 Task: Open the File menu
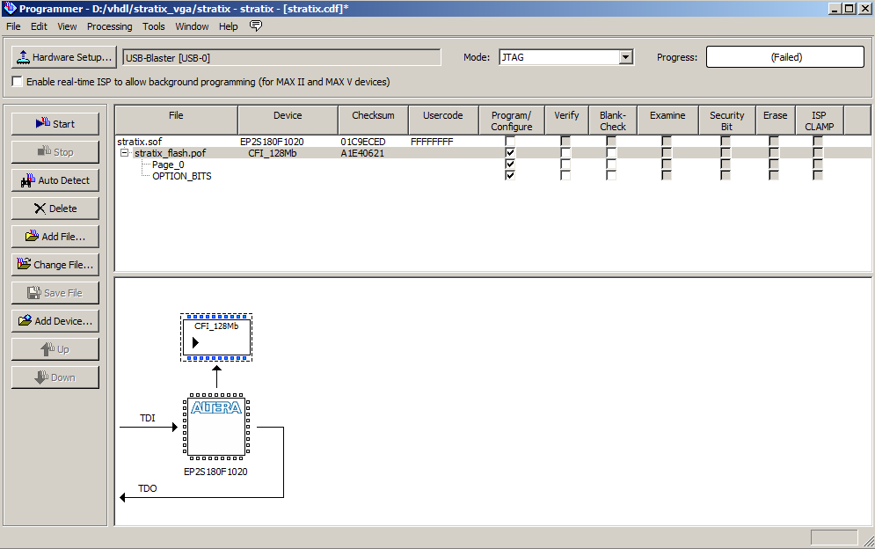pos(13,26)
